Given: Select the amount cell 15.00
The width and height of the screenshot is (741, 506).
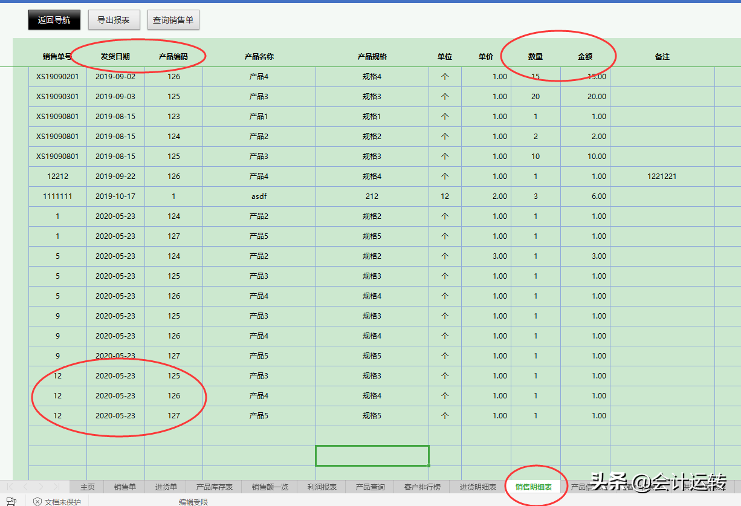Looking at the screenshot, I should (585, 77).
